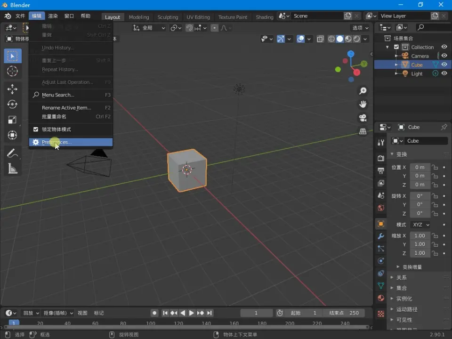Hide the Camera object in outliner
The width and height of the screenshot is (452, 339).
click(x=444, y=56)
